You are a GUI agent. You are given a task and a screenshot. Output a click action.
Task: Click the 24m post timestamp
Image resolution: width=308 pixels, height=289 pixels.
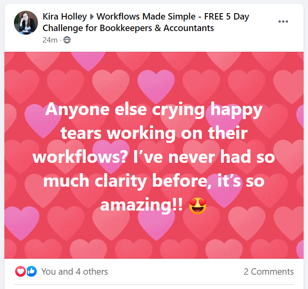50,40
